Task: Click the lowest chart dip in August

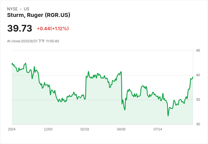Action: 168,116
